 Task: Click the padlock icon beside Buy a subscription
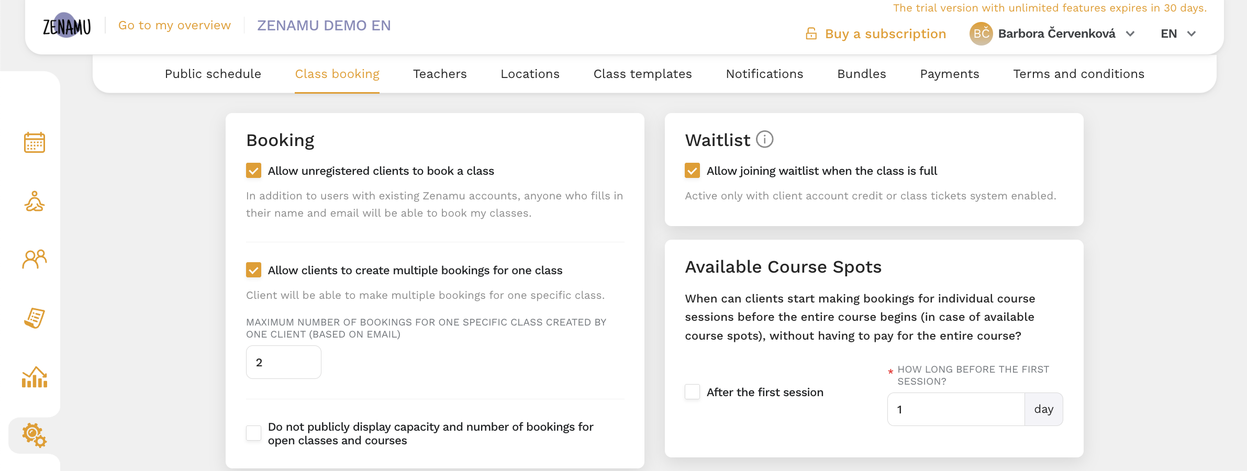pyautogui.click(x=811, y=33)
